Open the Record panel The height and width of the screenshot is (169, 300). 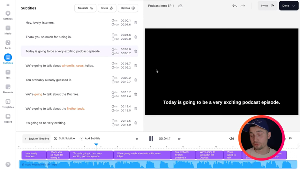click(x=8, y=119)
